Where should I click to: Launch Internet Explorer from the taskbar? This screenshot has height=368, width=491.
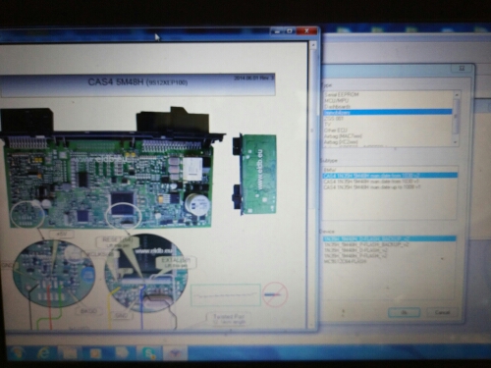43,353
